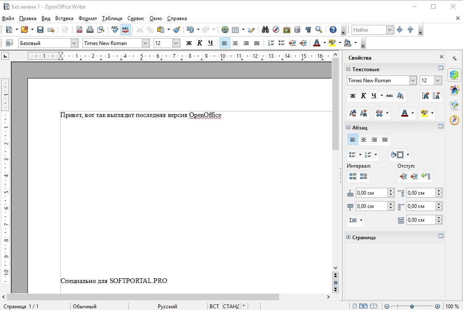This screenshot has height=310, width=463.
Task: Open the Gallery deck in sidebar
Action: (454, 104)
